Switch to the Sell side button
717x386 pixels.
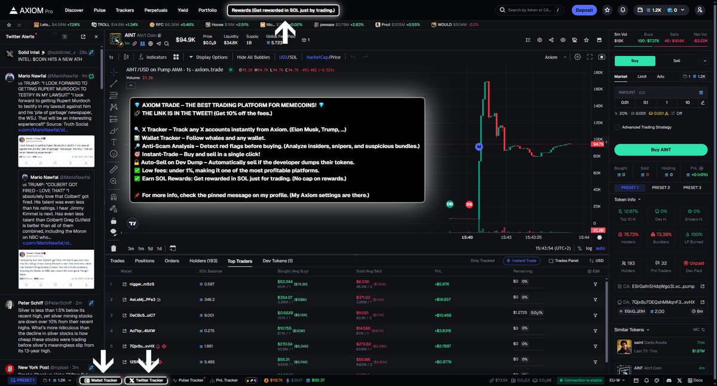676,60
